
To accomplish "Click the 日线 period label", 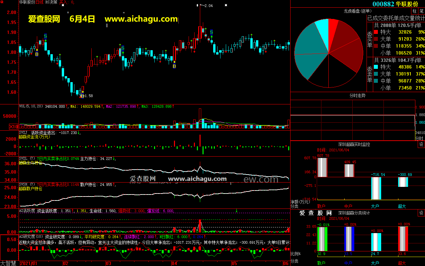I will [39, 2].
